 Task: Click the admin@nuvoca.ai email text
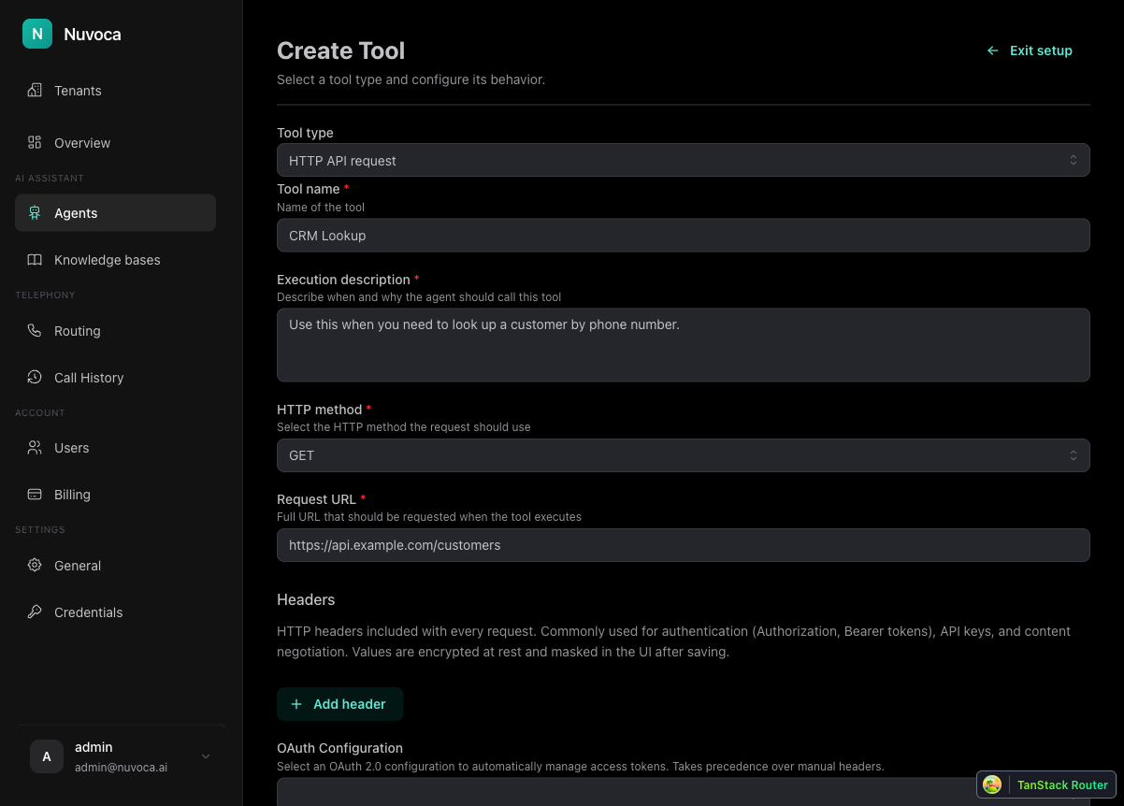(x=121, y=767)
